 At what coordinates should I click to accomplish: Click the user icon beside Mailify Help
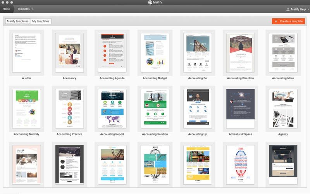tap(288, 9)
